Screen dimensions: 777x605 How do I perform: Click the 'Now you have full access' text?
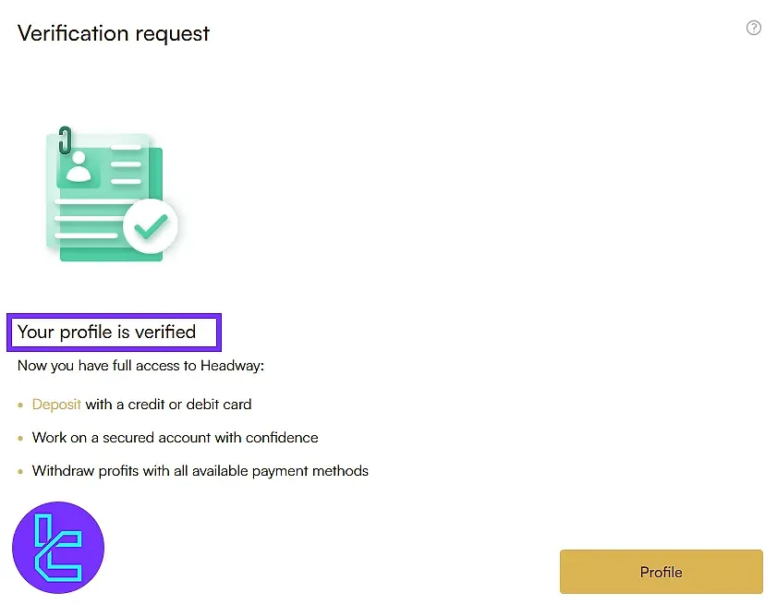coord(140,365)
